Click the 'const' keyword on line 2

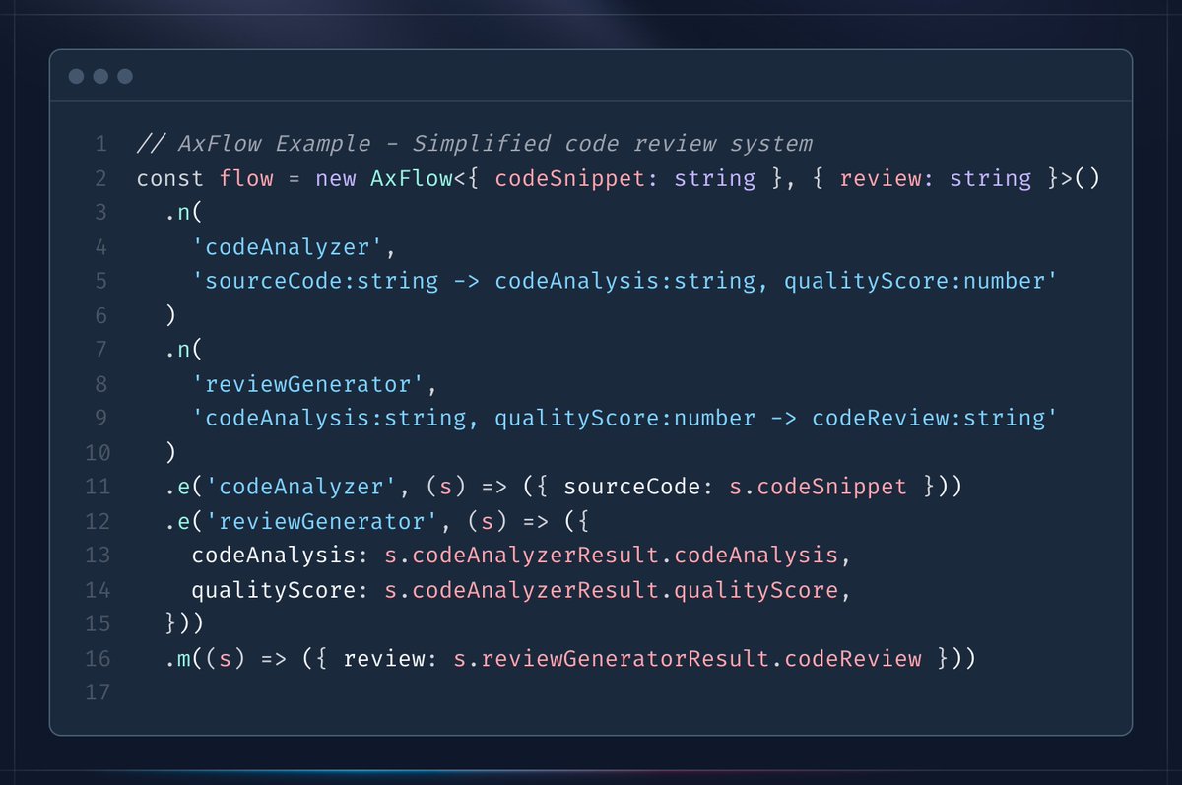click(x=170, y=179)
